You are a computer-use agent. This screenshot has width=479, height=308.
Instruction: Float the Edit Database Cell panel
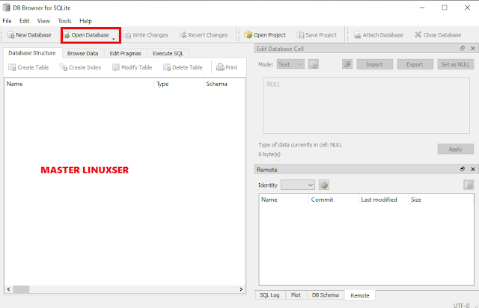coord(463,49)
